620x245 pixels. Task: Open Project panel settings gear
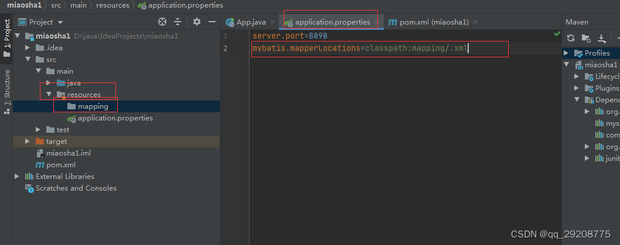click(197, 22)
